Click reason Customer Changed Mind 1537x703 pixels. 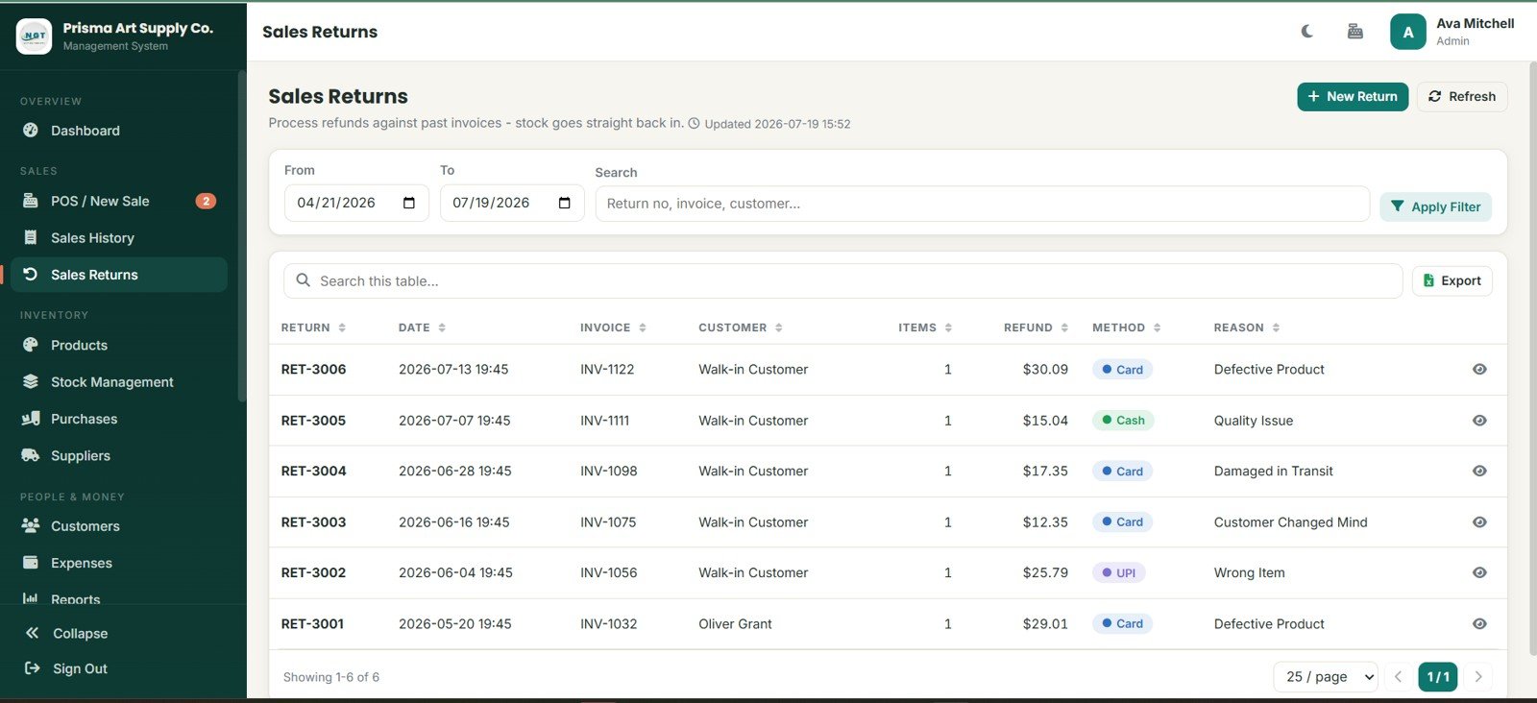click(x=1290, y=522)
